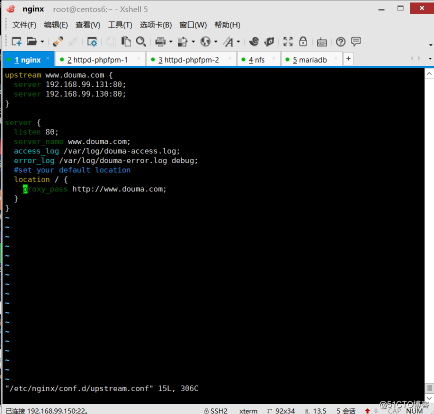Close the 2 httpd-phpfpm-1 tab

tap(138, 58)
